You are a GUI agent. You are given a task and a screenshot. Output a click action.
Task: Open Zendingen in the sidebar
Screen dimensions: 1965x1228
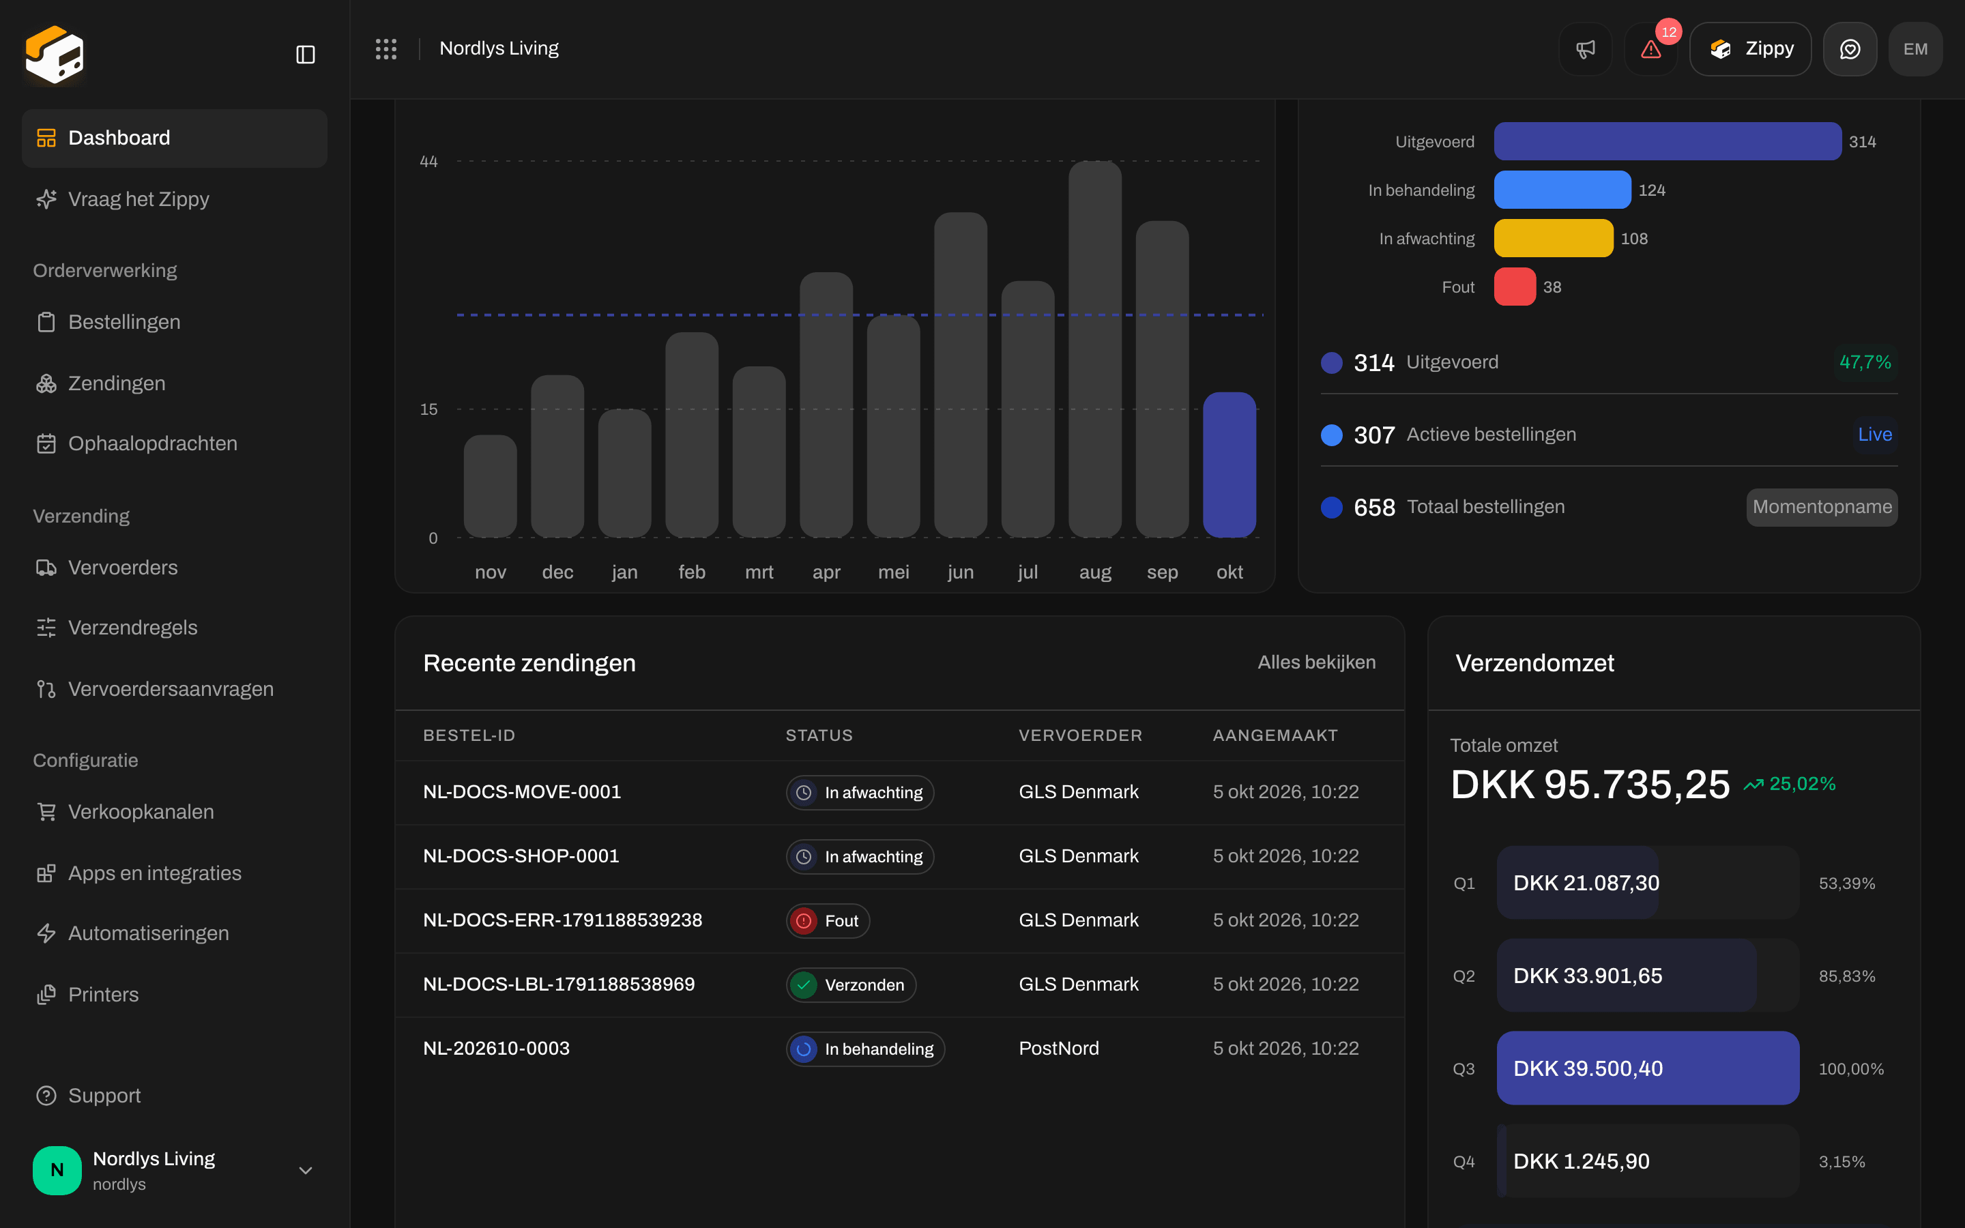coord(175,383)
